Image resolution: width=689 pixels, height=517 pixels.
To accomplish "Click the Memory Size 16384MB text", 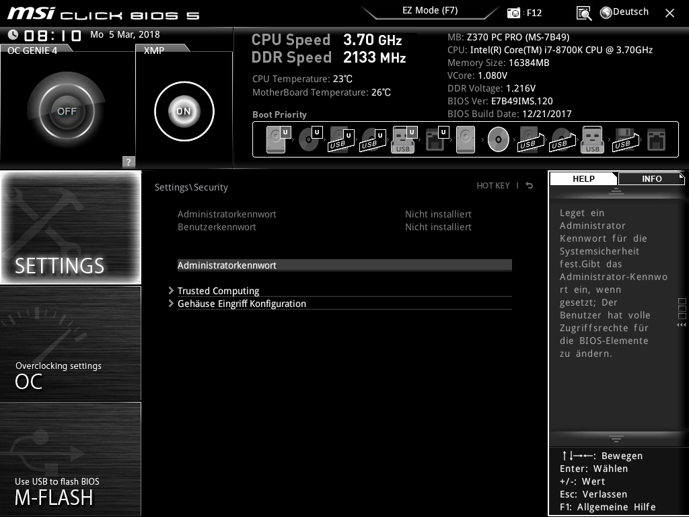I will pos(499,63).
